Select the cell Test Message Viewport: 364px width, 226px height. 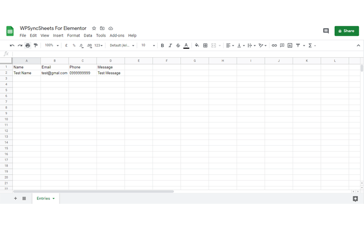click(x=111, y=73)
